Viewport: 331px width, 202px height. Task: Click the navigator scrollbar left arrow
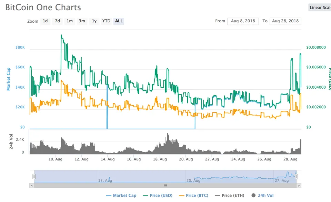[32, 186]
